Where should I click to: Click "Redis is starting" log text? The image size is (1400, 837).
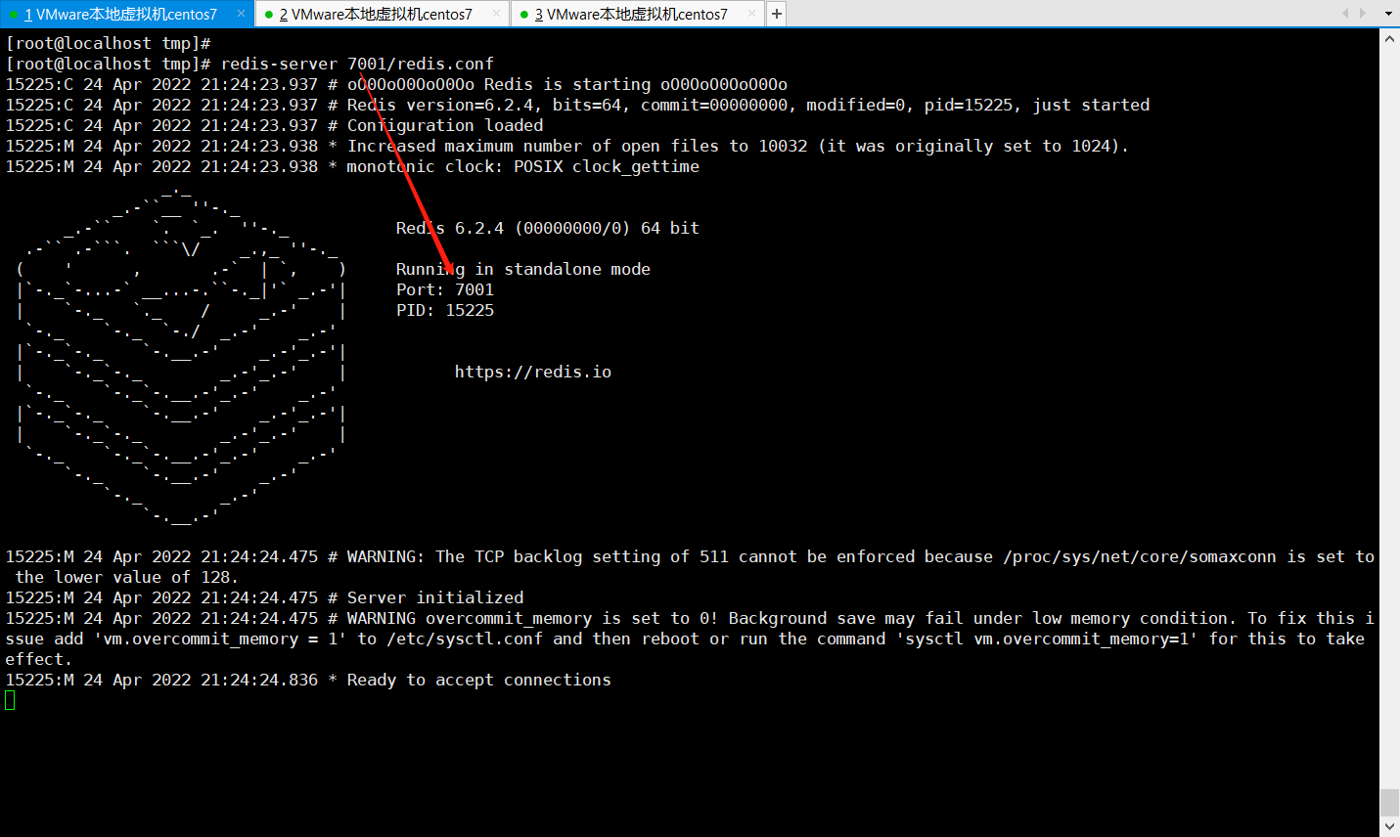[x=567, y=85]
